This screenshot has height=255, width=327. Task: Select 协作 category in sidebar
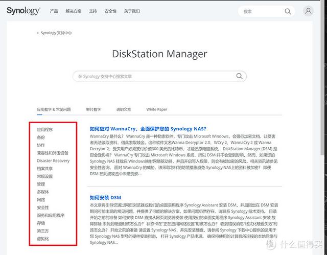41,145
